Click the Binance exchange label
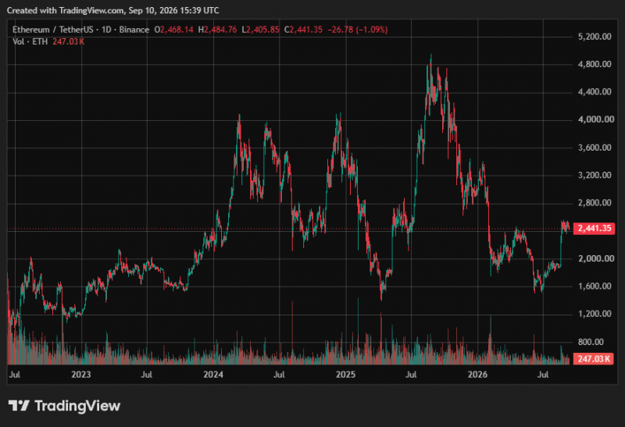 tap(134, 30)
